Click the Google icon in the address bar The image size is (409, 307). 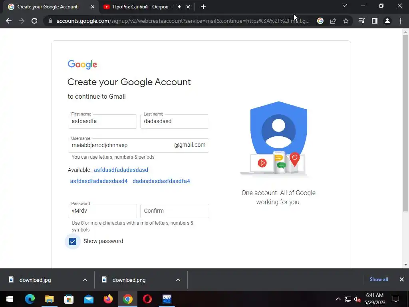pyautogui.click(x=320, y=21)
